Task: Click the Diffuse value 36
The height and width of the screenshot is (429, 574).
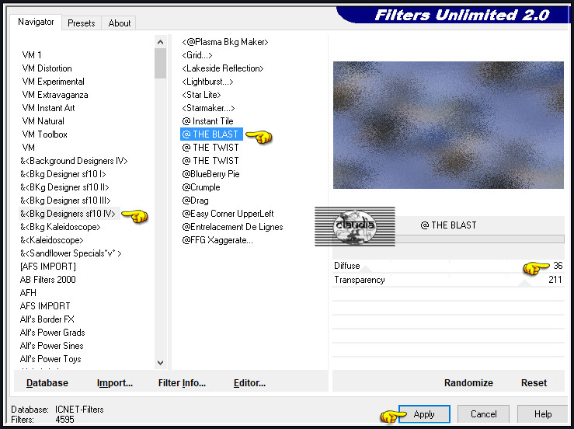Action: coord(558,266)
